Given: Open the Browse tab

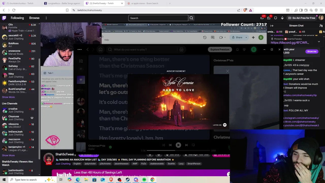Looking at the screenshot, I should coord(34,18).
